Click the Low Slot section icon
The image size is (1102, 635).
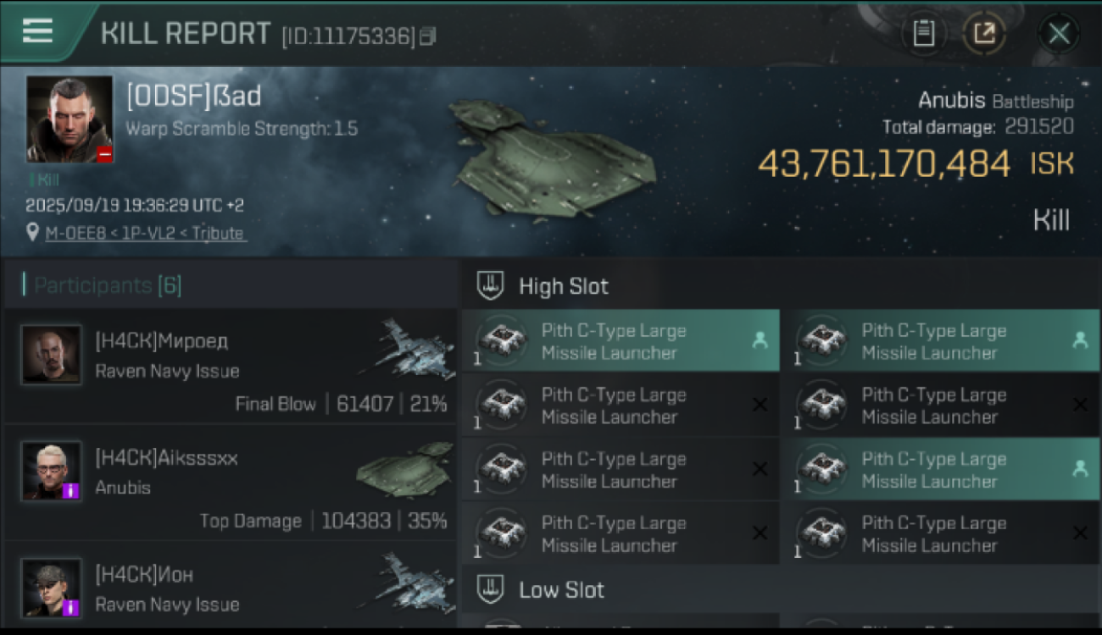490,590
